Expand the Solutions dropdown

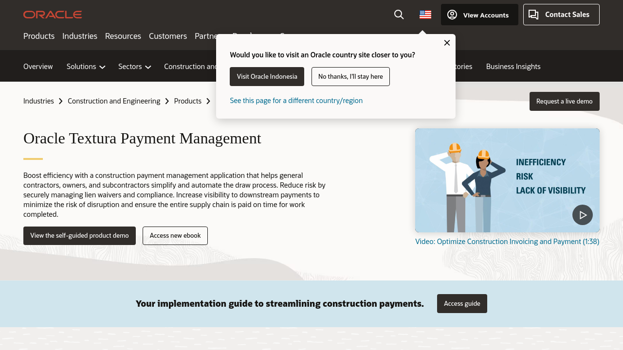tap(86, 67)
